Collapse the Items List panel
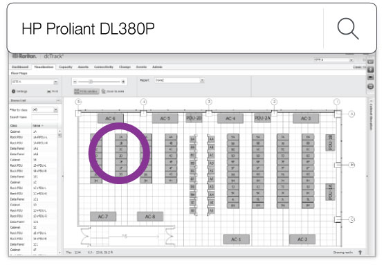 58,100
